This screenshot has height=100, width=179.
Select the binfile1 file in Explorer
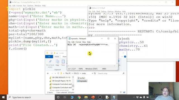(x=81, y=78)
